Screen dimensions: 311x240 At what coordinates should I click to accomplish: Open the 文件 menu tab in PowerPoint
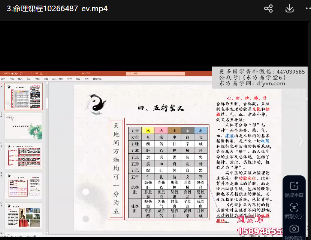tap(3, 79)
